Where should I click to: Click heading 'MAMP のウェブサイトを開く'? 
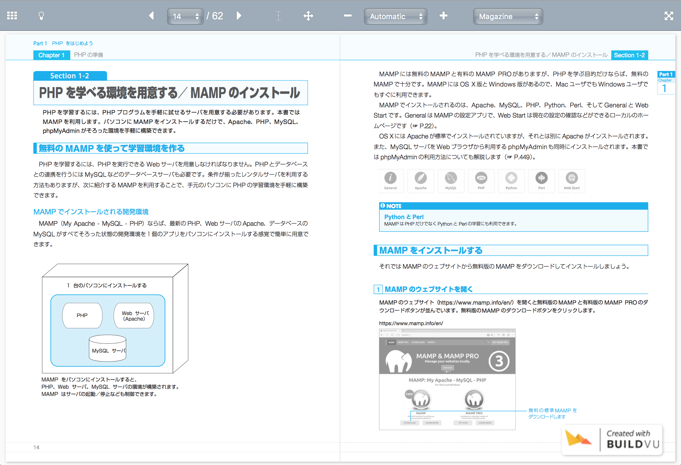(429, 289)
